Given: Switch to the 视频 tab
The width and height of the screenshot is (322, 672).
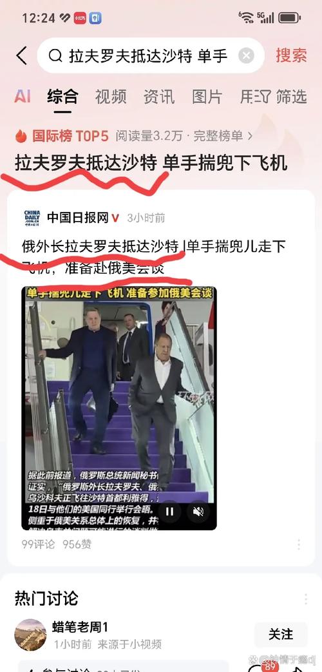Looking at the screenshot, I should pos(111,97).
